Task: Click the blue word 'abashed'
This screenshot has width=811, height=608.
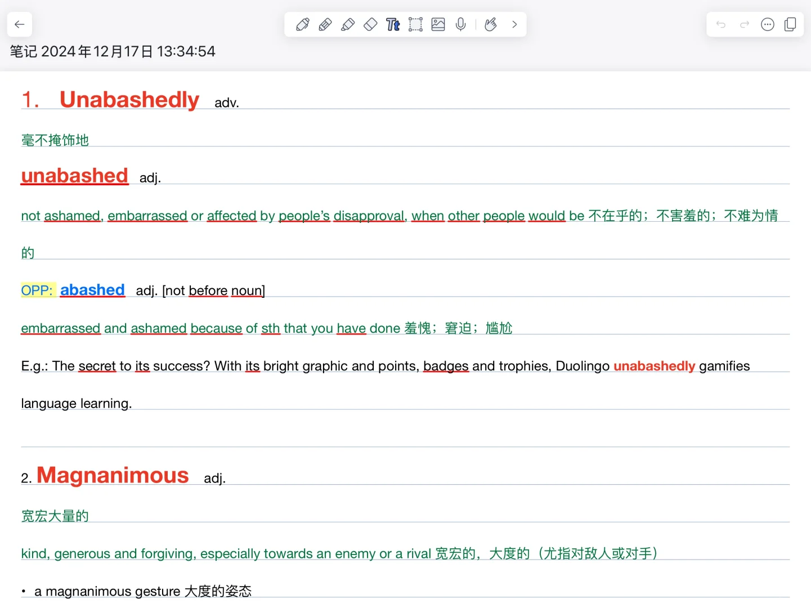Action: (92, 290)
